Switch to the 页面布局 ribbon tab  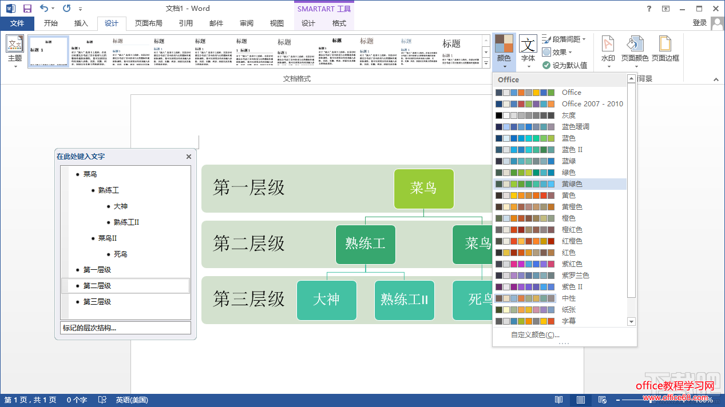click(148, 23)
